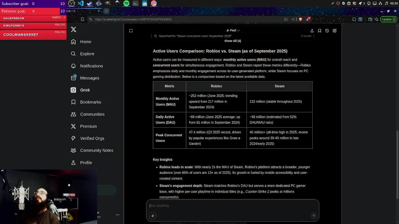The width and height of the screenshot is (399, 224).
Task: Click the Explore magnifier icon
Action: pos(73,54)
